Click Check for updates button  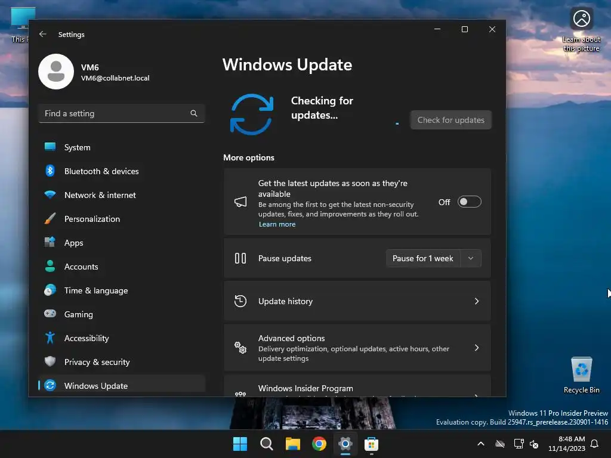[x=451, y=120]
